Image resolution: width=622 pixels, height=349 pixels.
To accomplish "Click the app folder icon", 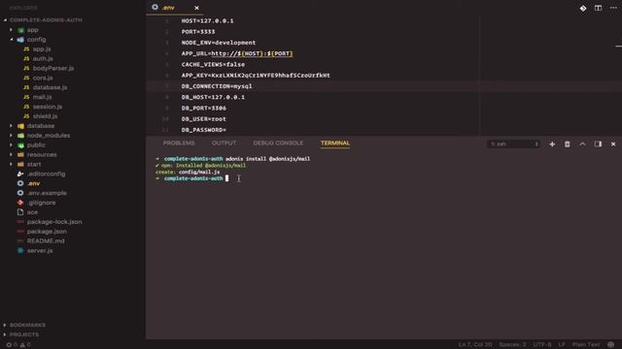I will 20,30.
